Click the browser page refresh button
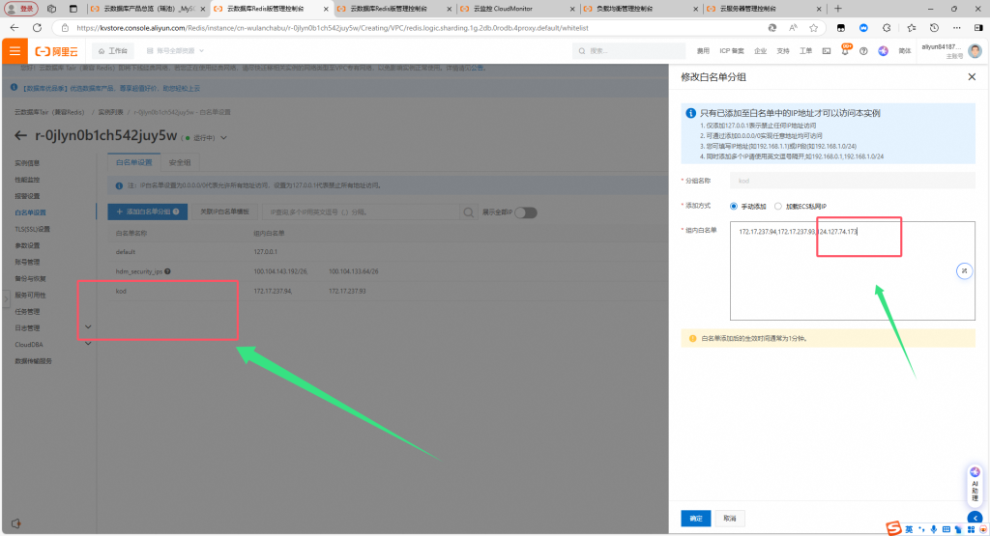 (x=36, y=28)
